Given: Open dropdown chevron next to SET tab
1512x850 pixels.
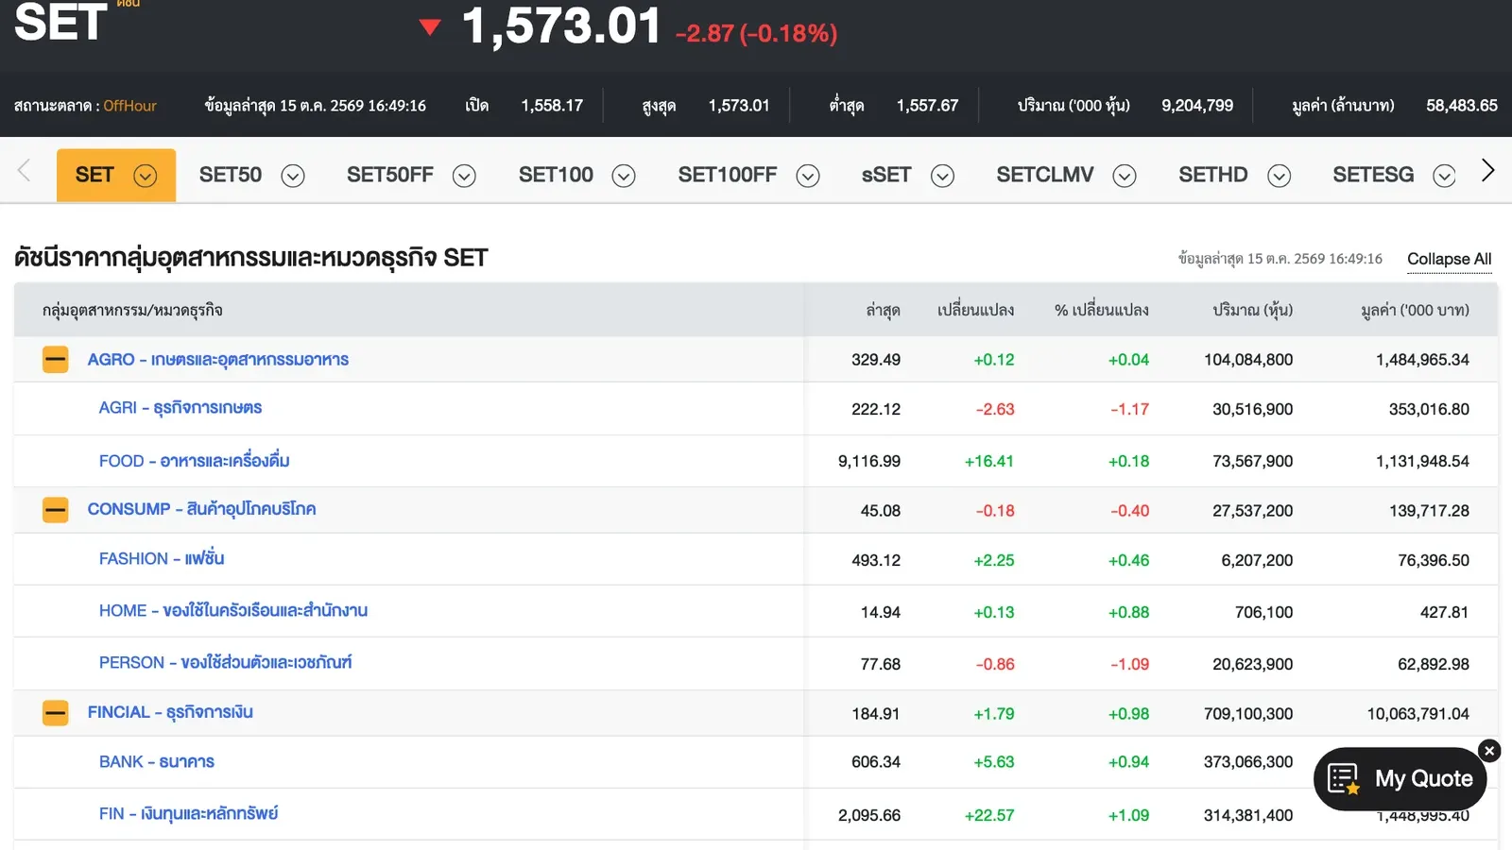Looking at the screenshot, I should coord(145,176).
